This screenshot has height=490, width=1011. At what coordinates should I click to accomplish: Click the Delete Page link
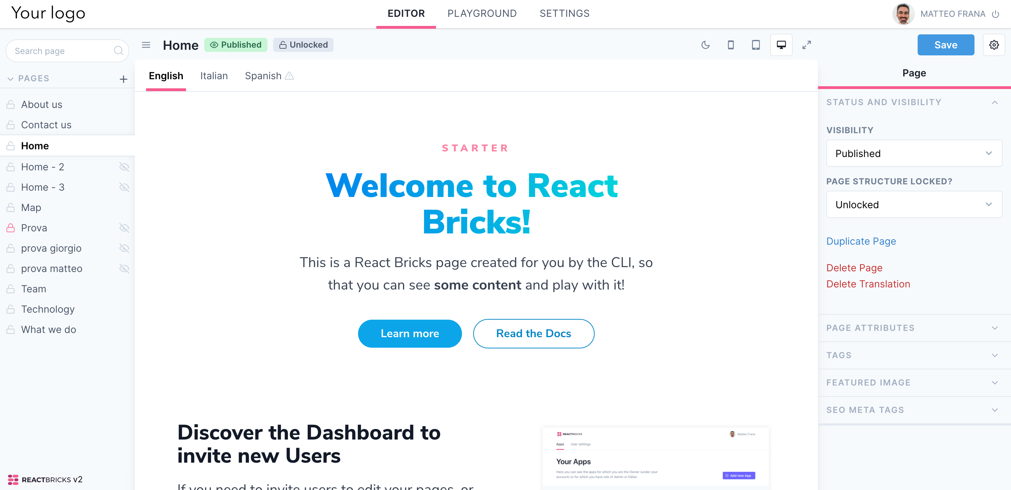(854, 268)
